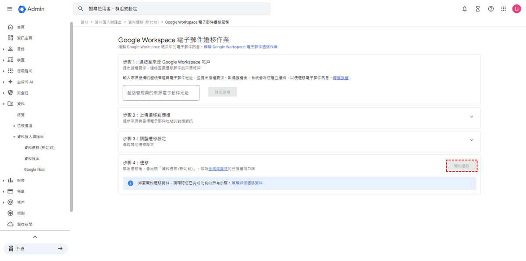Click the 裝置 devices icon

click(11, 60)
